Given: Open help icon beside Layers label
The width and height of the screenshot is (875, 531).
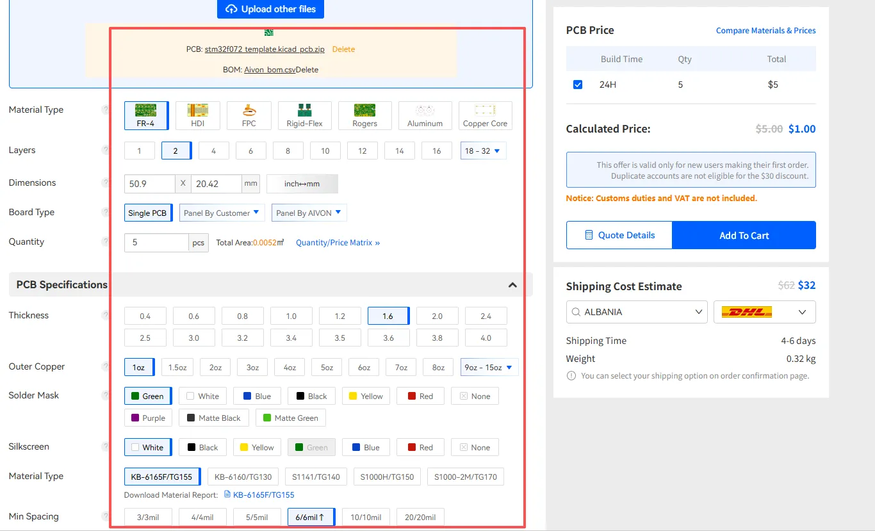Looking at the screenshot, I should tap(106, 150).
